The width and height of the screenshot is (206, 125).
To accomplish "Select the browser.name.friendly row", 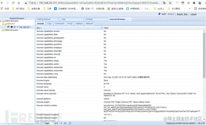I will pyautogui.click(x=119, y=90).
